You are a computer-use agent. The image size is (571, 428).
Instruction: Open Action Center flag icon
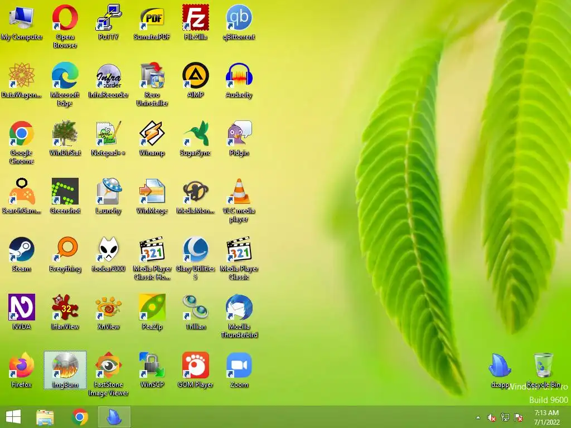tap(519, 417)
